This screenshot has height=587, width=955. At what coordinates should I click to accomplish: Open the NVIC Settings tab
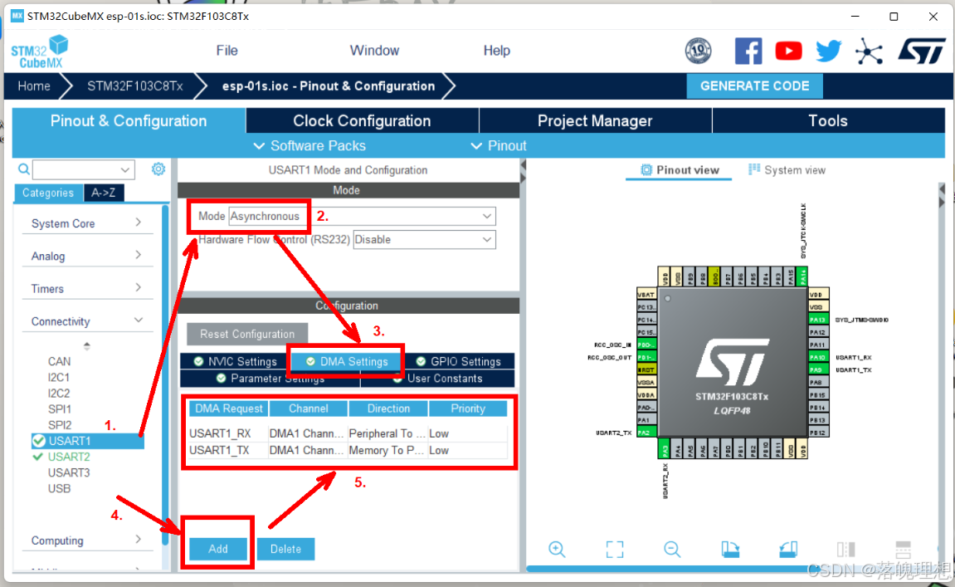235,361
